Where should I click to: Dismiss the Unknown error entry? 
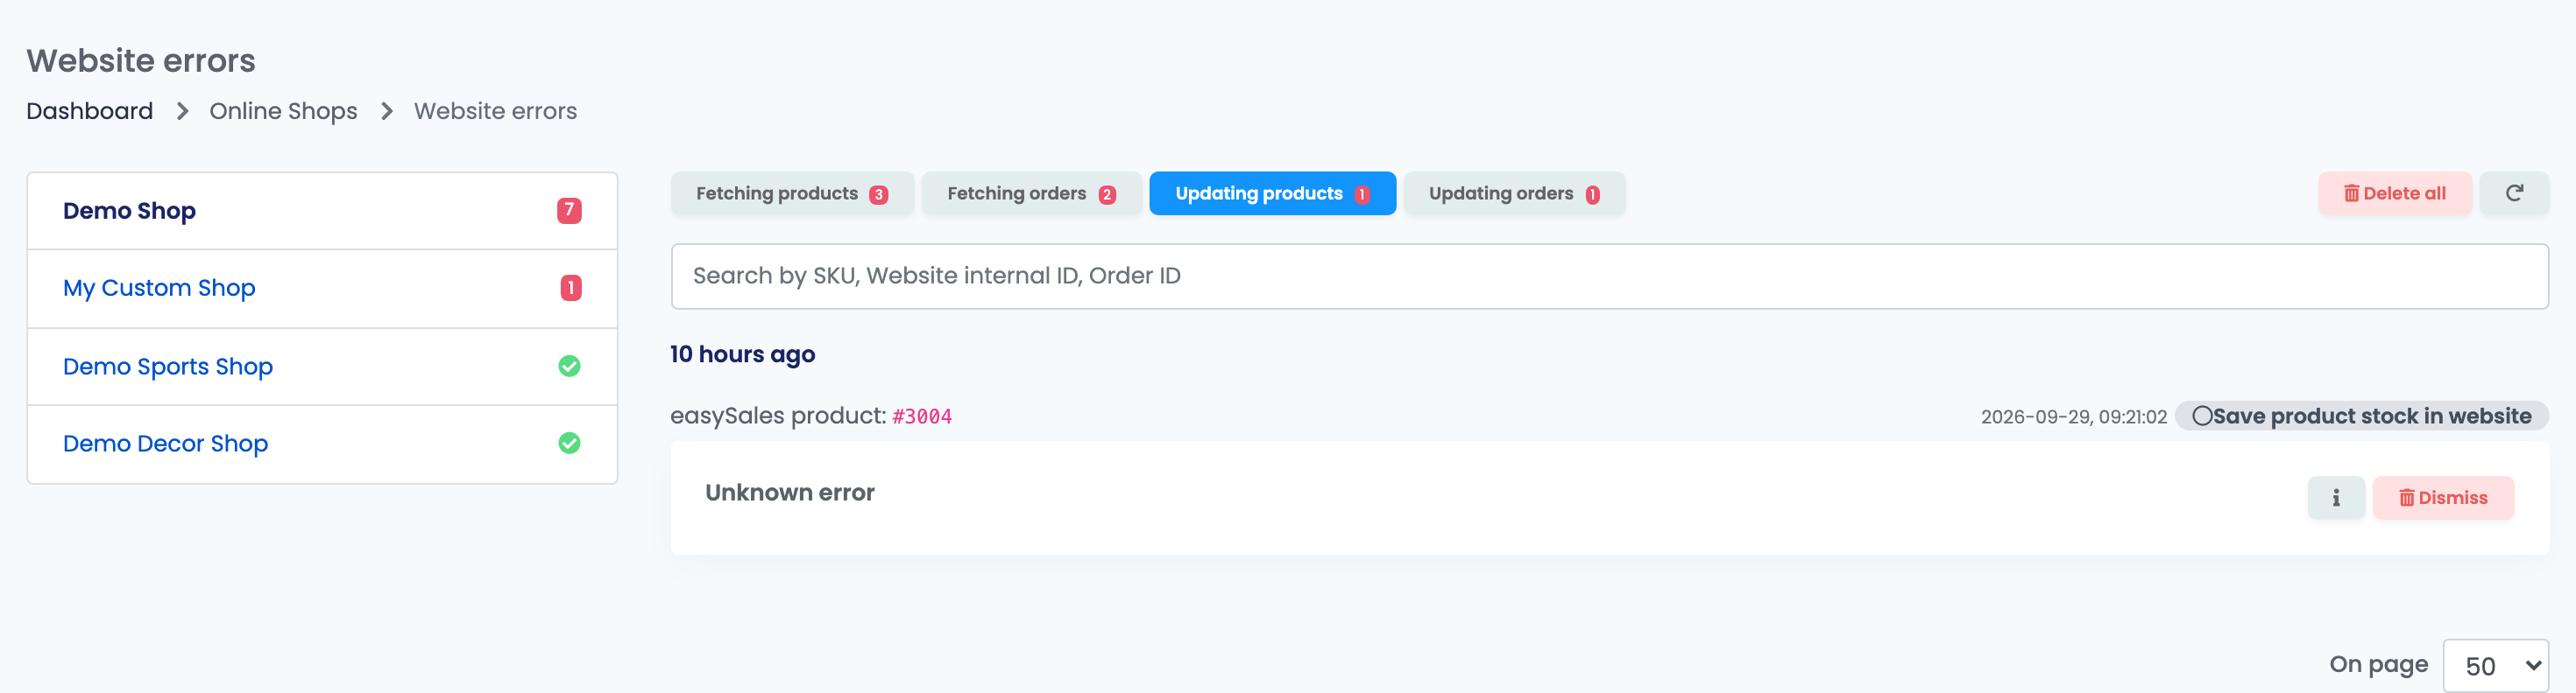tap(2442, 497)
